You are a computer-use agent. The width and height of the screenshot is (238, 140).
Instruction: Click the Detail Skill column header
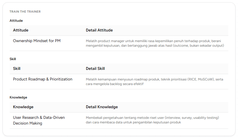[x=95, y=68]
